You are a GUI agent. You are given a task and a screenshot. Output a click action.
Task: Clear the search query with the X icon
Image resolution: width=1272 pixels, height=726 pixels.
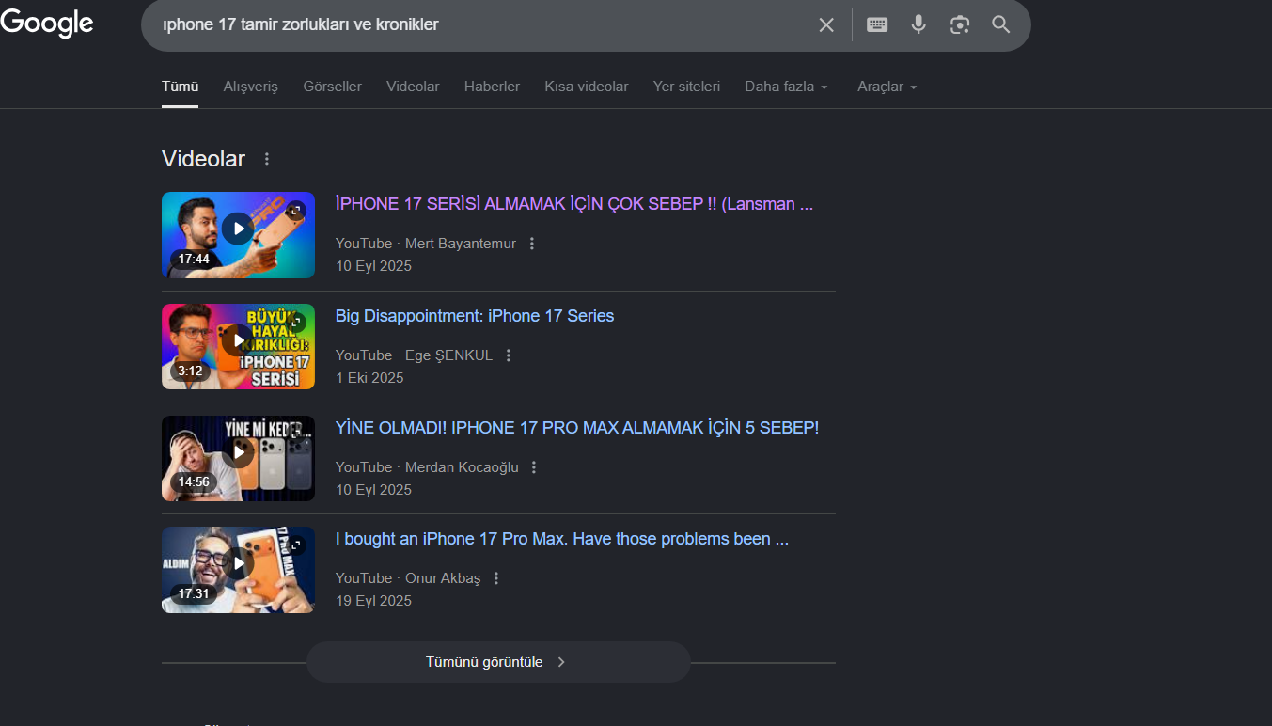tap(826, 24)
